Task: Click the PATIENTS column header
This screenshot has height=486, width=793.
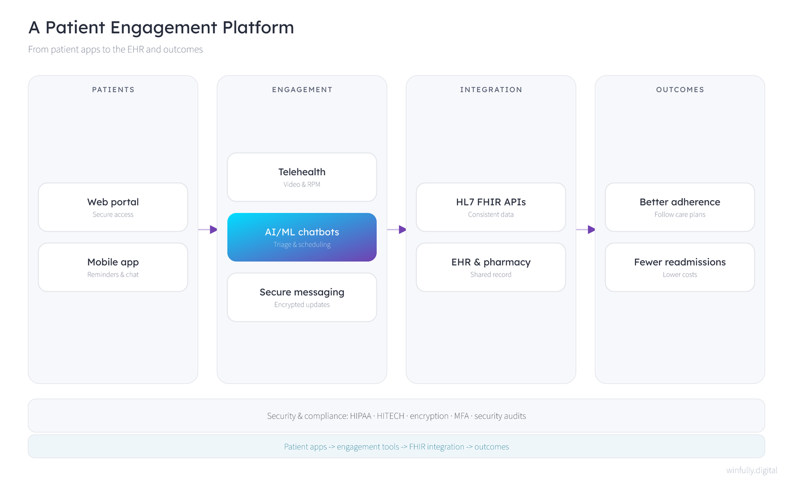Action: [113, 90]
